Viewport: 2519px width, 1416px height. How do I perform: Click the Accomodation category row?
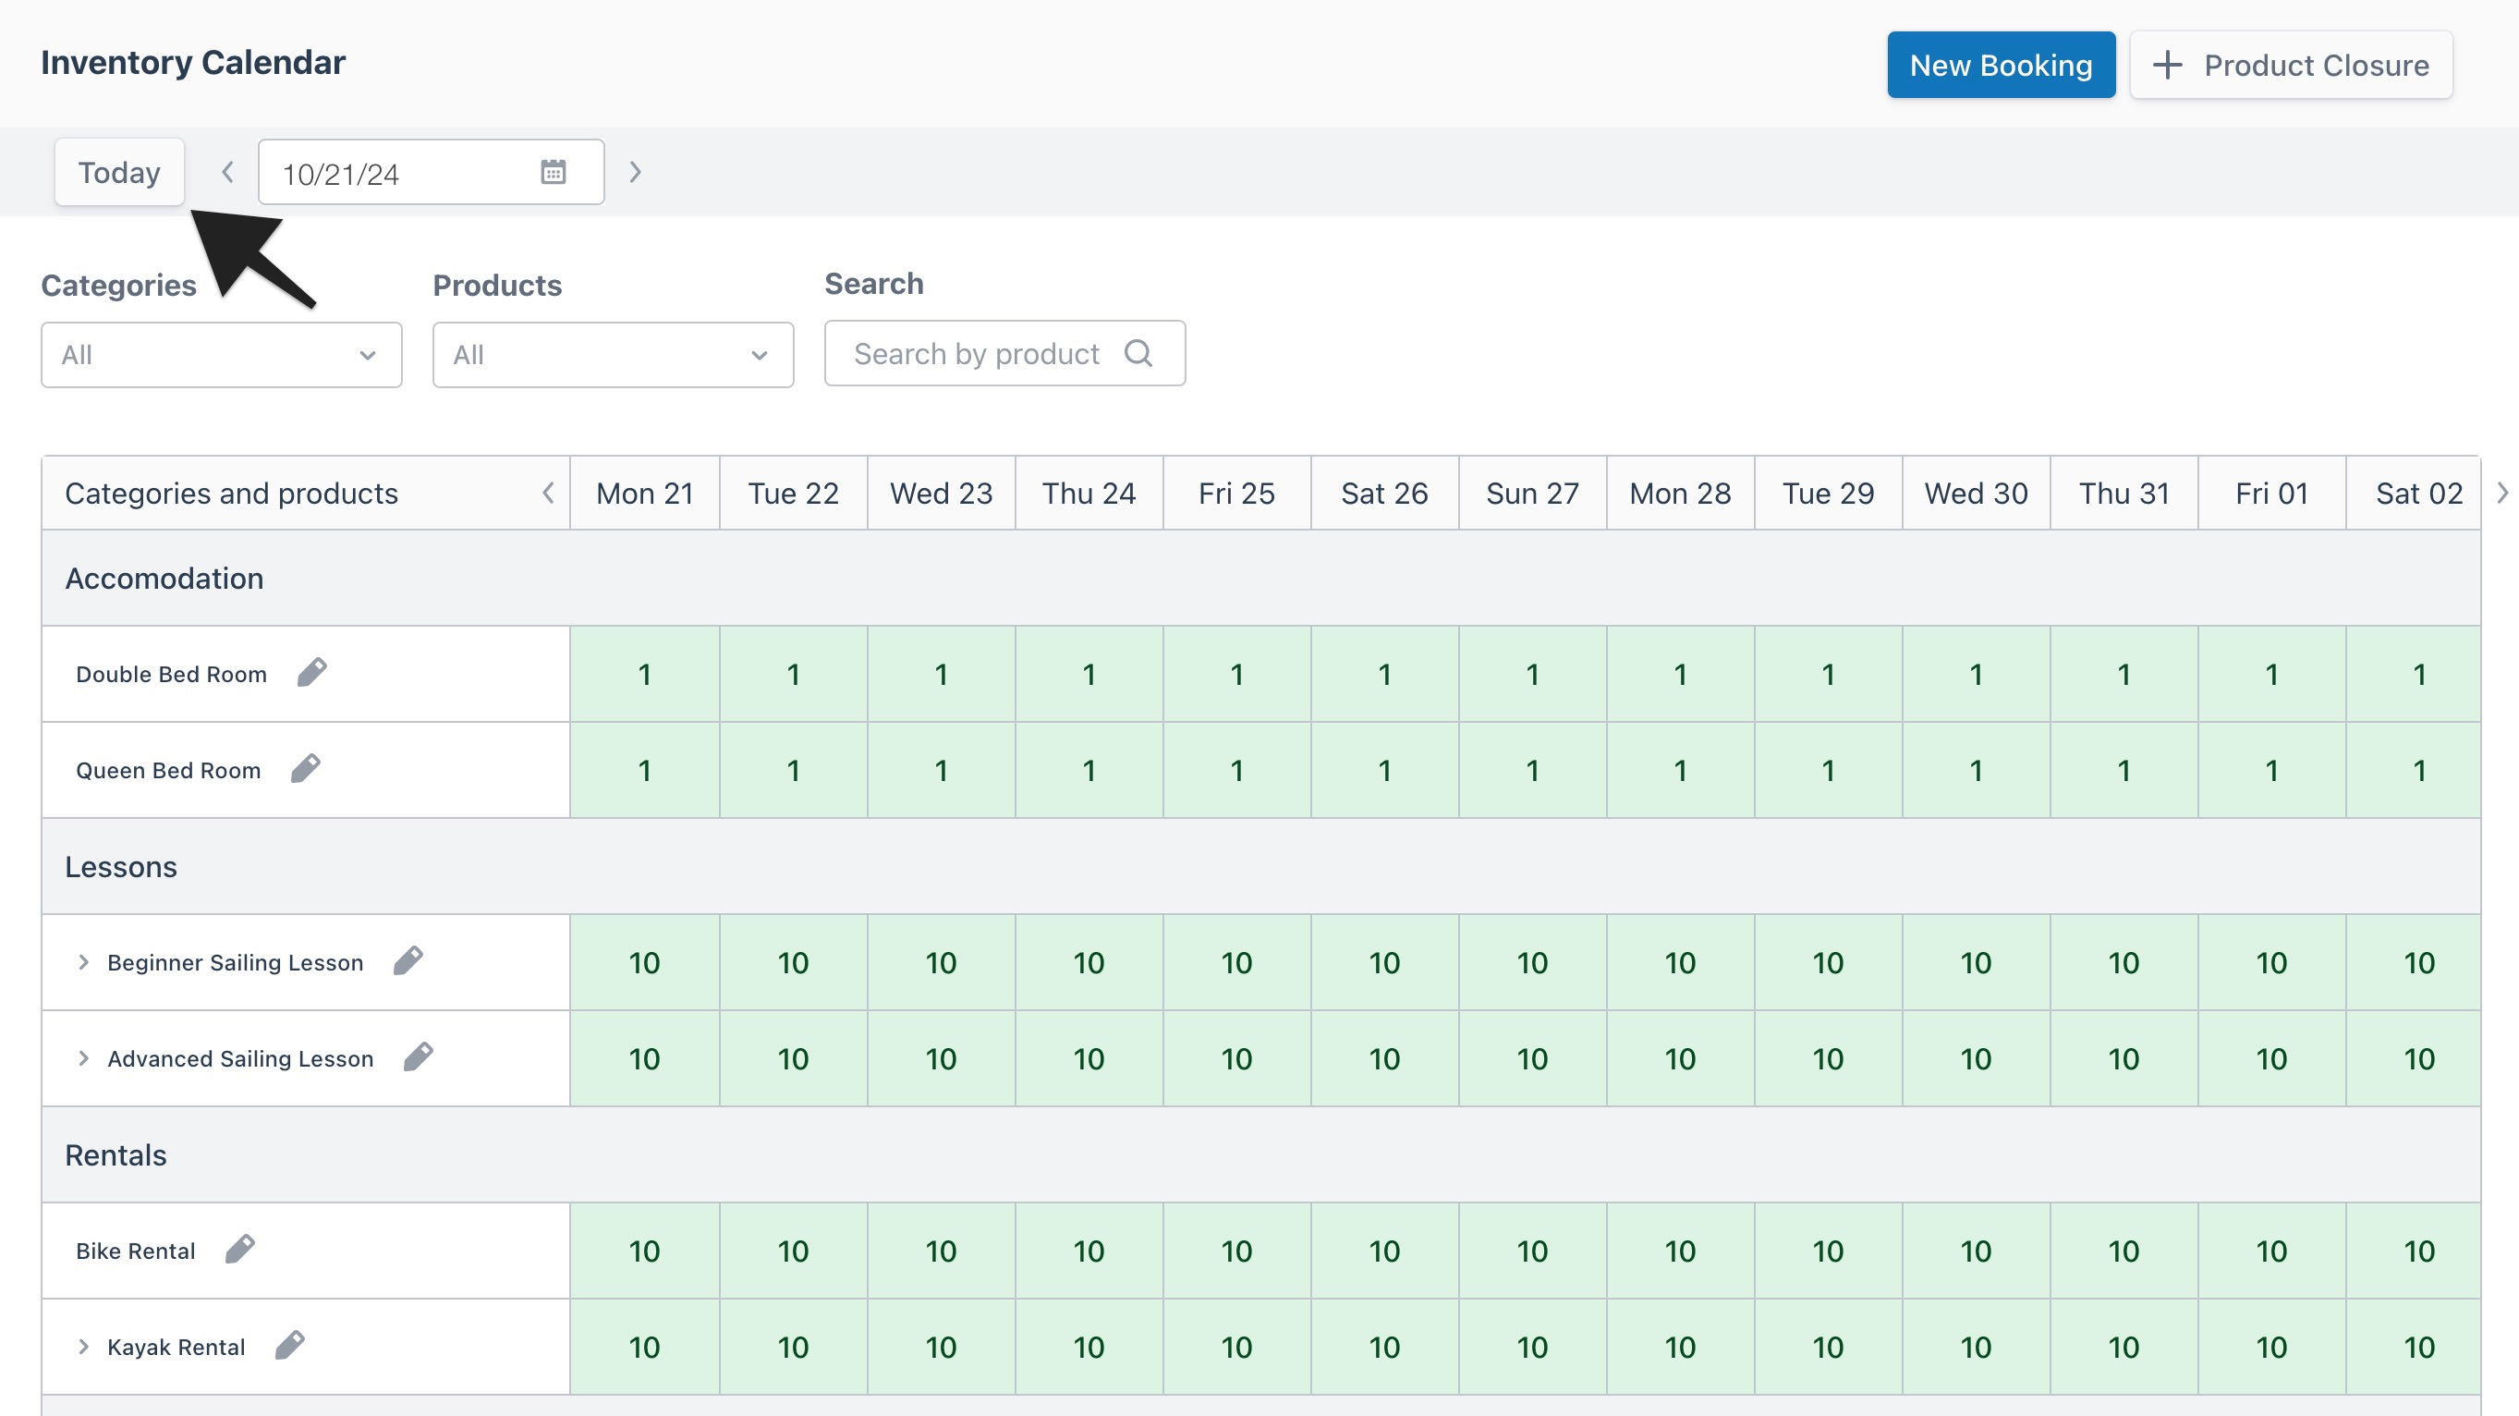coord(1261,578)
